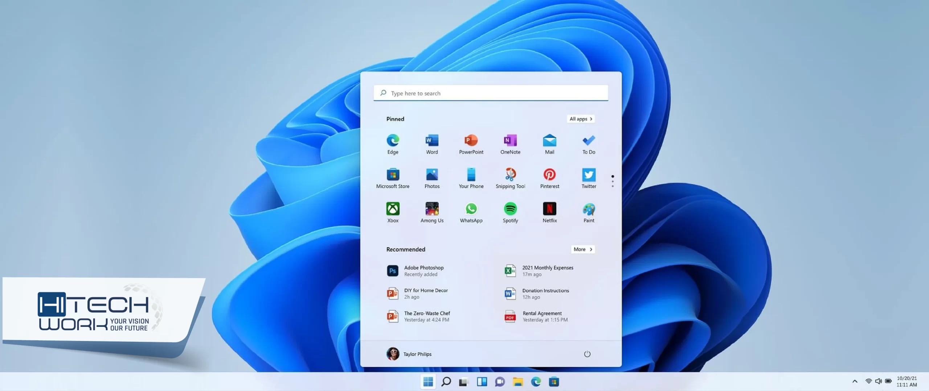Image resolution: width=929 pixels, height=391 pixels.
Task: Click the Windows Start button on taskbar
Action: 428,382
